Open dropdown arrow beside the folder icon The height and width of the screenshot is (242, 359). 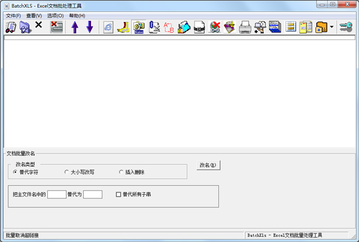(331, 27)
